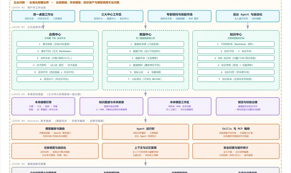Click row 4 RAG 知识库 (向量/分块/混合检索)
The height and width of the screenshot is (173, 291).
(236, 58)
